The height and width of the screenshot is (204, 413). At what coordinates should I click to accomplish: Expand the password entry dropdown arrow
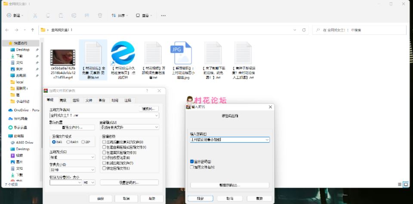267,140
